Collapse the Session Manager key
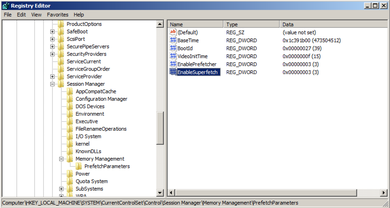Screen dimensions: 390x208 coord(52,84)
